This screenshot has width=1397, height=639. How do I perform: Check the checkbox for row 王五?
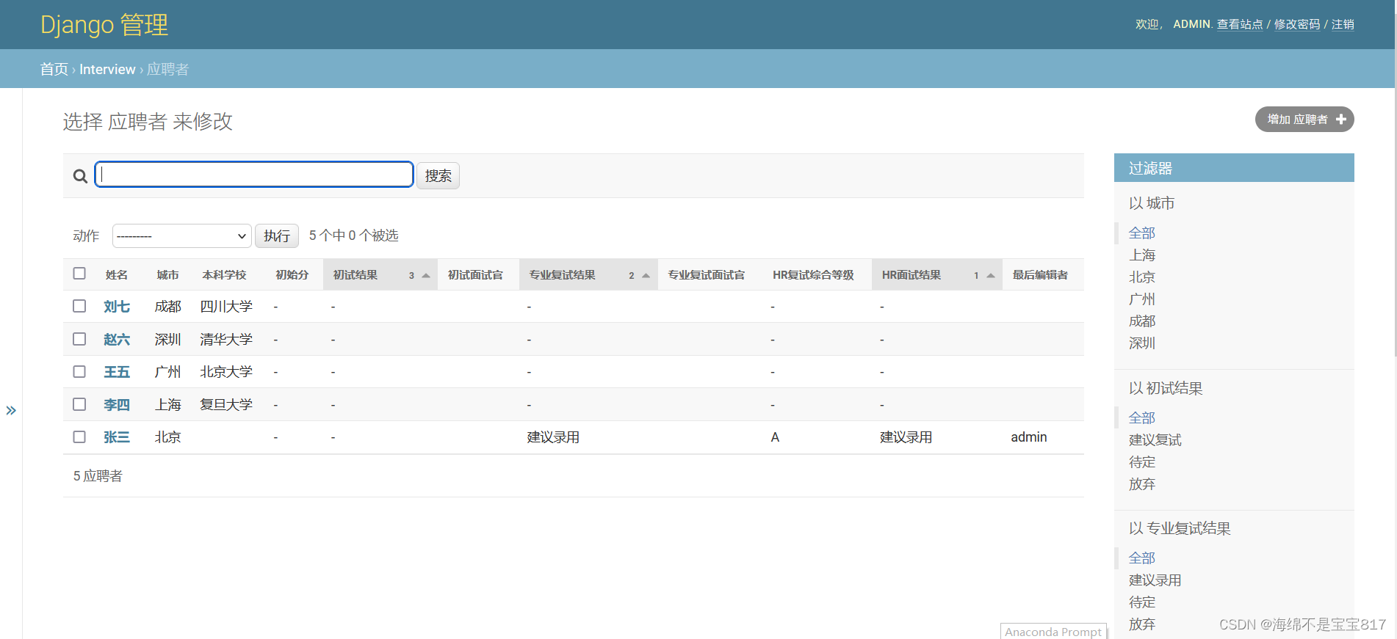click(x=79, y=371)
